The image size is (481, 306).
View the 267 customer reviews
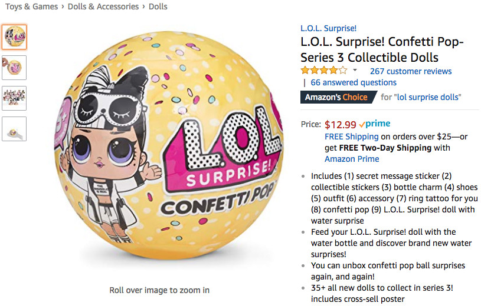click(x=411, y=71)
